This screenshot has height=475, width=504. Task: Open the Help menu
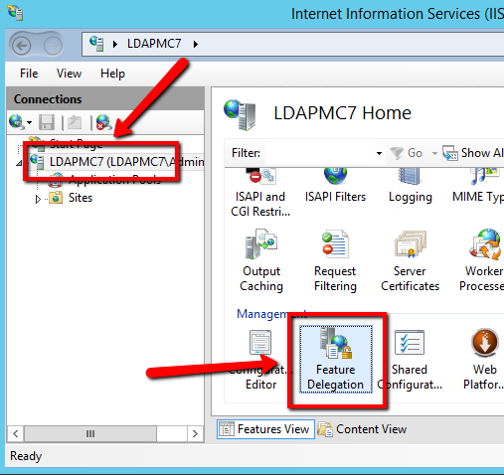coord(112,74)
